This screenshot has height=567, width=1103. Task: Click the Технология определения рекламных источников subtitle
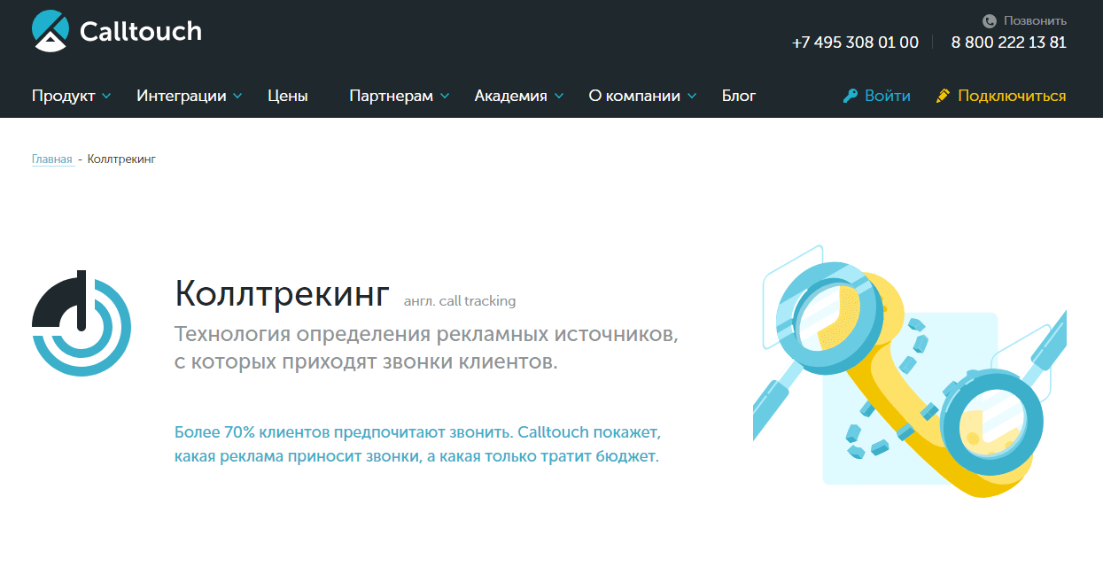(427, 348)
